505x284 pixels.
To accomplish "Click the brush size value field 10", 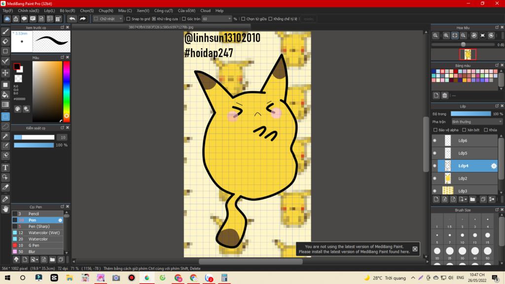I will 63,138.
